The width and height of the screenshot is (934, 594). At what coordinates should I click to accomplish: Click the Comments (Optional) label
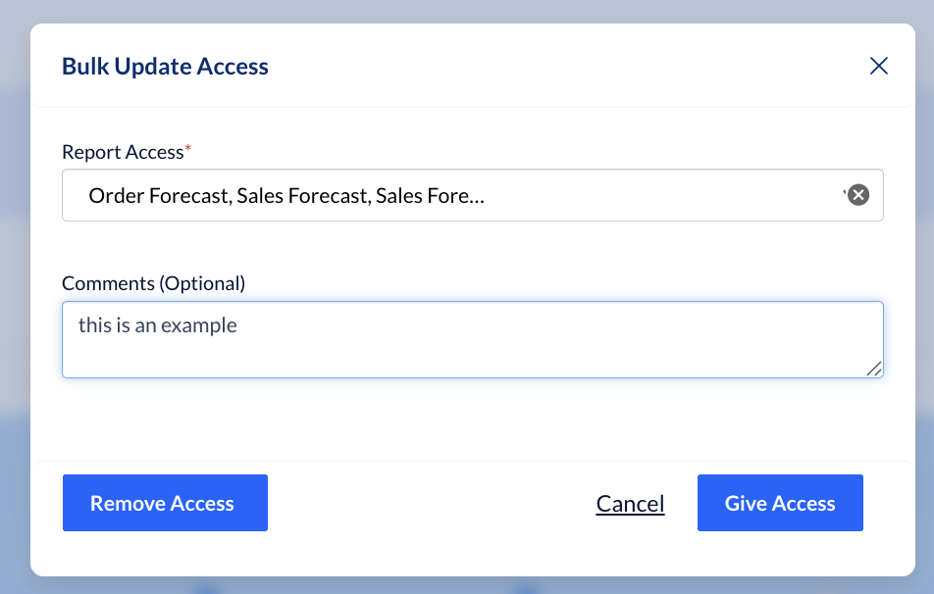(153, 283)
